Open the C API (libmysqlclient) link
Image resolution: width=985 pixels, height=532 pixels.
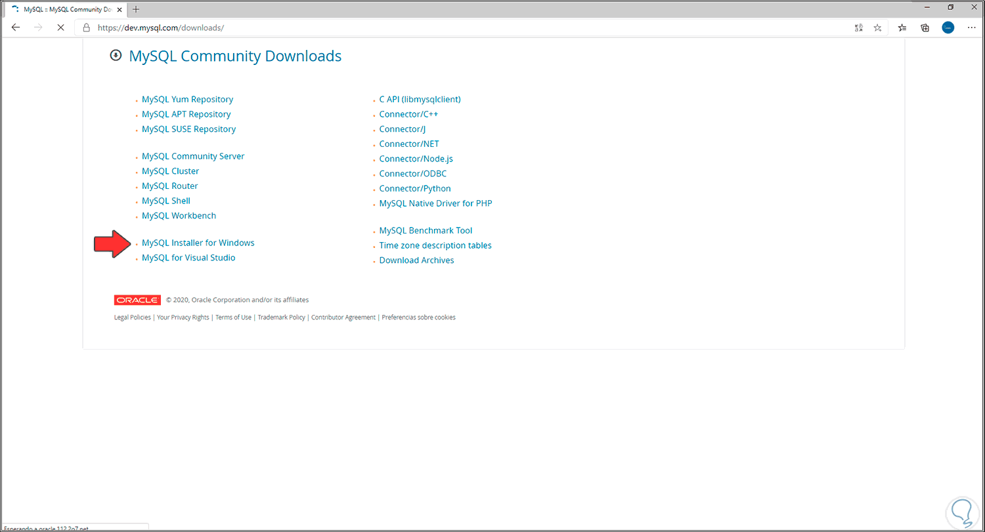click(420, 100)
